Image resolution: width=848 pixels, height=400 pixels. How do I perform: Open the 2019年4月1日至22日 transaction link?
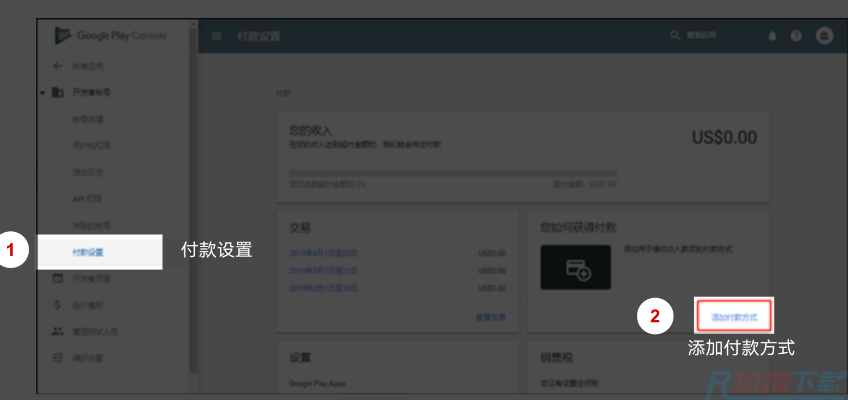323,254
